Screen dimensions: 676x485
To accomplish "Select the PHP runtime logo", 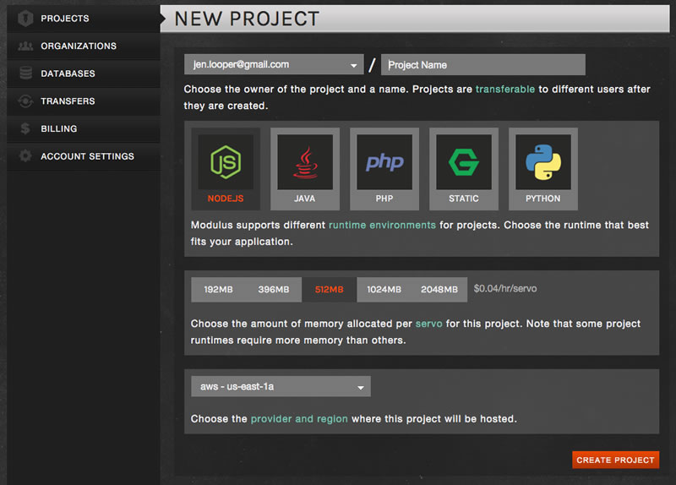I will [x=384, y=162].
